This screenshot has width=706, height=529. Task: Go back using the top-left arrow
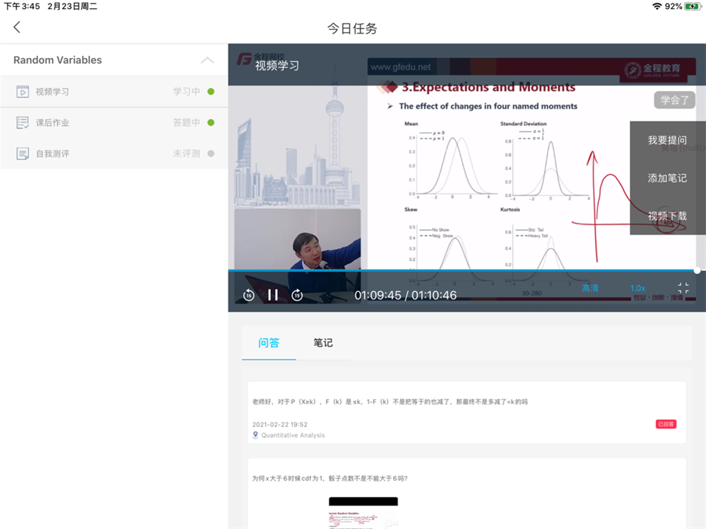tap(17, 28)
